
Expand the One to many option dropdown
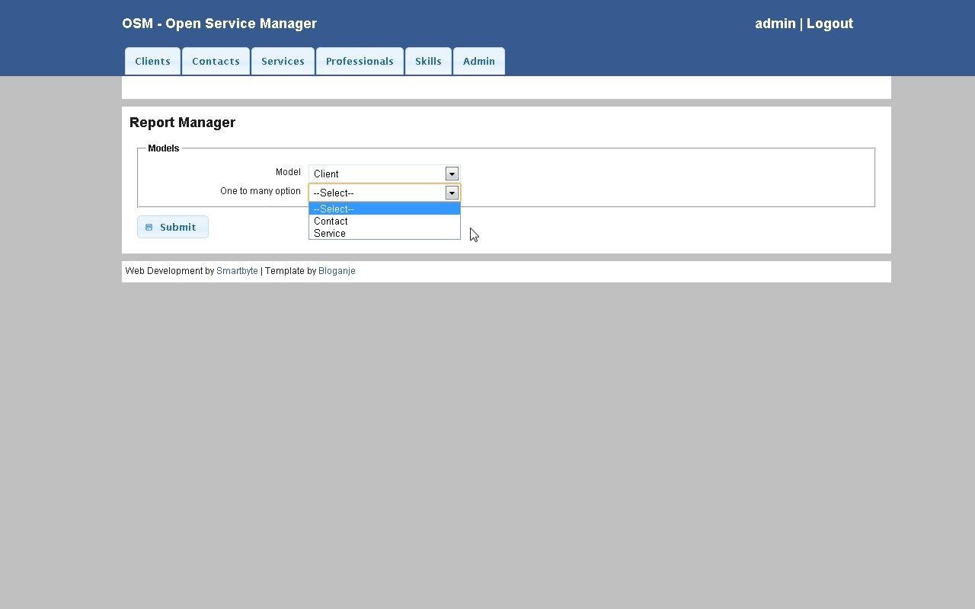coord(452,193)
